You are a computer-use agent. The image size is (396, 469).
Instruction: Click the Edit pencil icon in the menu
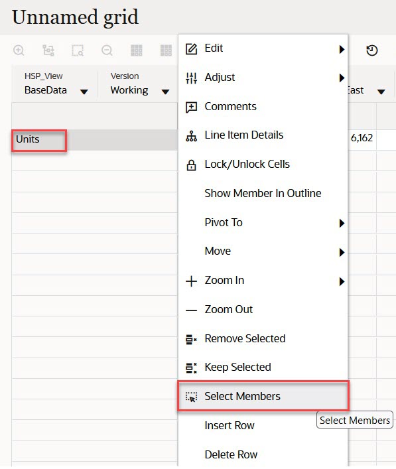pyautogui.click(x=192, y=48)
